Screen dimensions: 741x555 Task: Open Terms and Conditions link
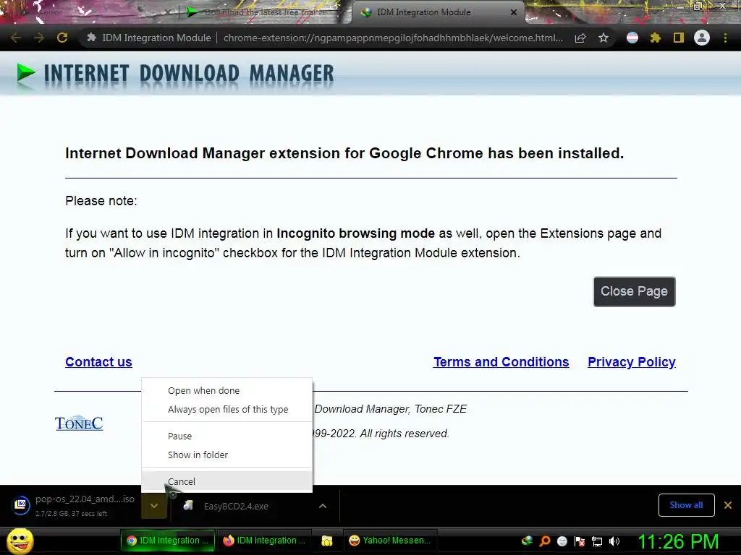(x=501, y=362)
